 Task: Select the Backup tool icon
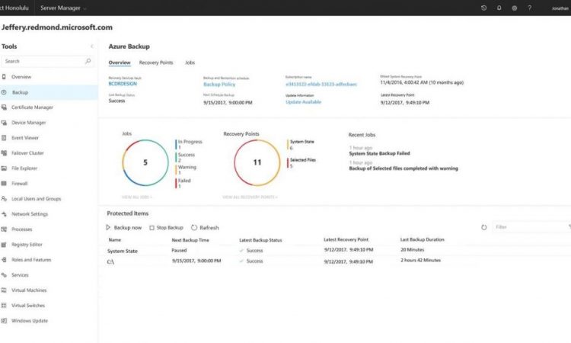tap(4, 92)
